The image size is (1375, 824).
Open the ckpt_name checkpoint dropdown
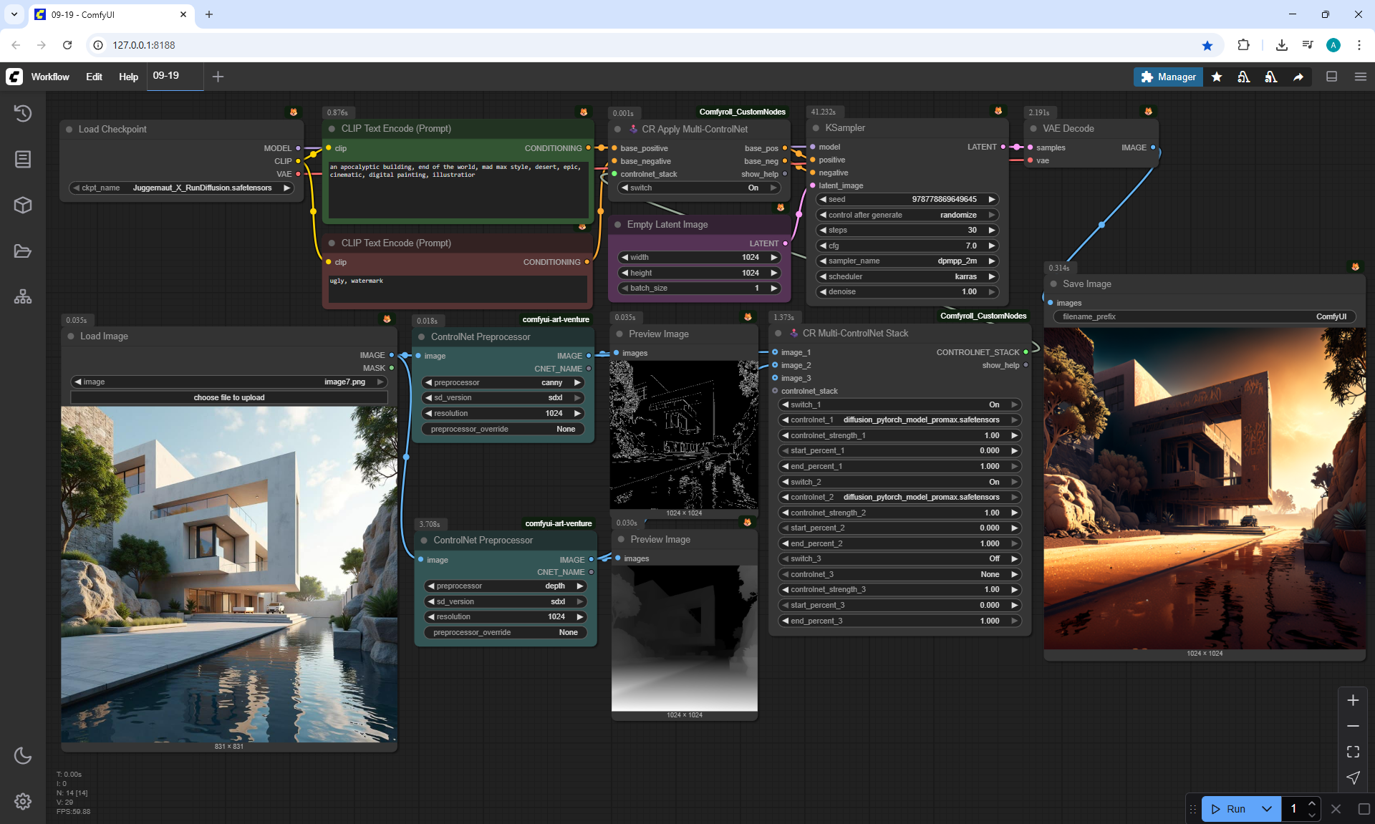pos(183,188)
